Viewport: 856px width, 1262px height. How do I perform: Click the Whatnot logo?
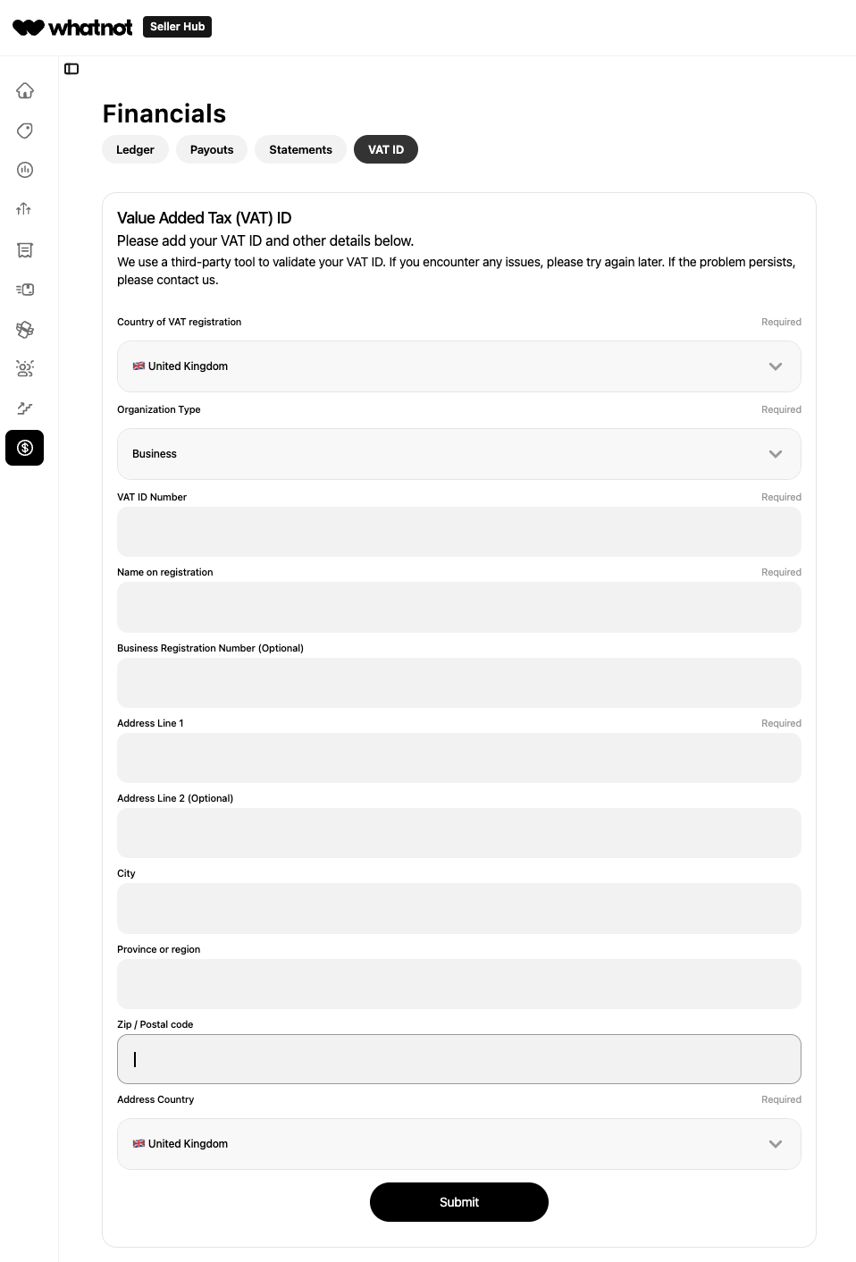[x=72, y=28]
